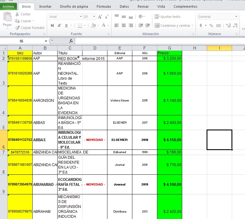
Task: Click the Copiar button
Action: pyautogui.click(x=23, y=21)
